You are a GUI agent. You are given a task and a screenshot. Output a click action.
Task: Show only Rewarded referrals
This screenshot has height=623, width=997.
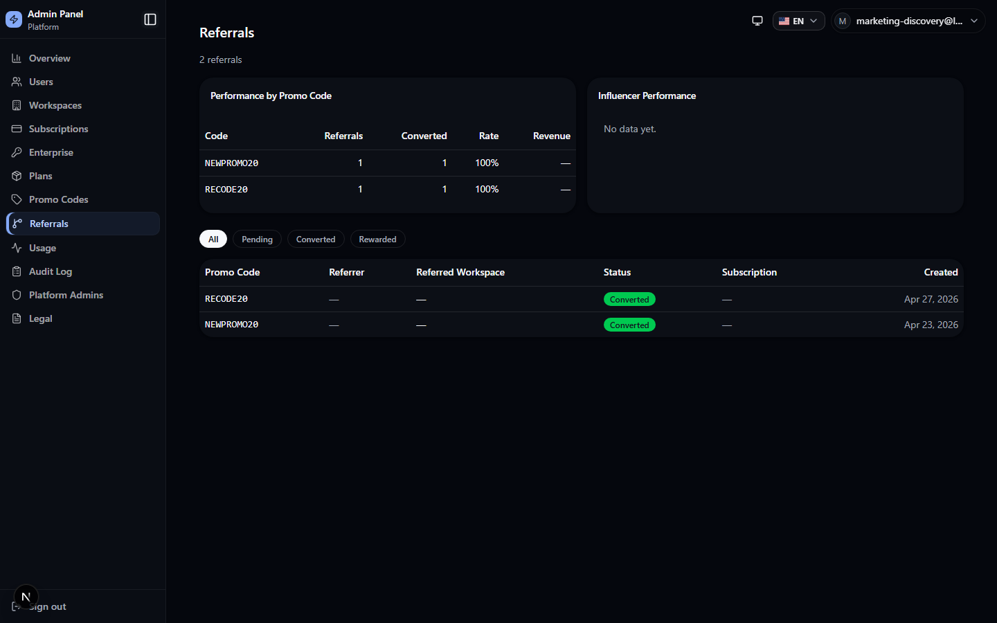377,239
